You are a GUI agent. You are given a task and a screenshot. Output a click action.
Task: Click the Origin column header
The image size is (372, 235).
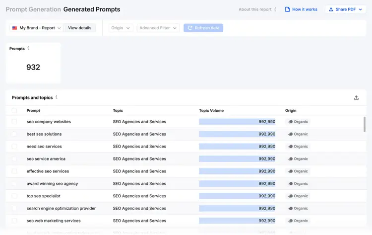coord(291,110)
